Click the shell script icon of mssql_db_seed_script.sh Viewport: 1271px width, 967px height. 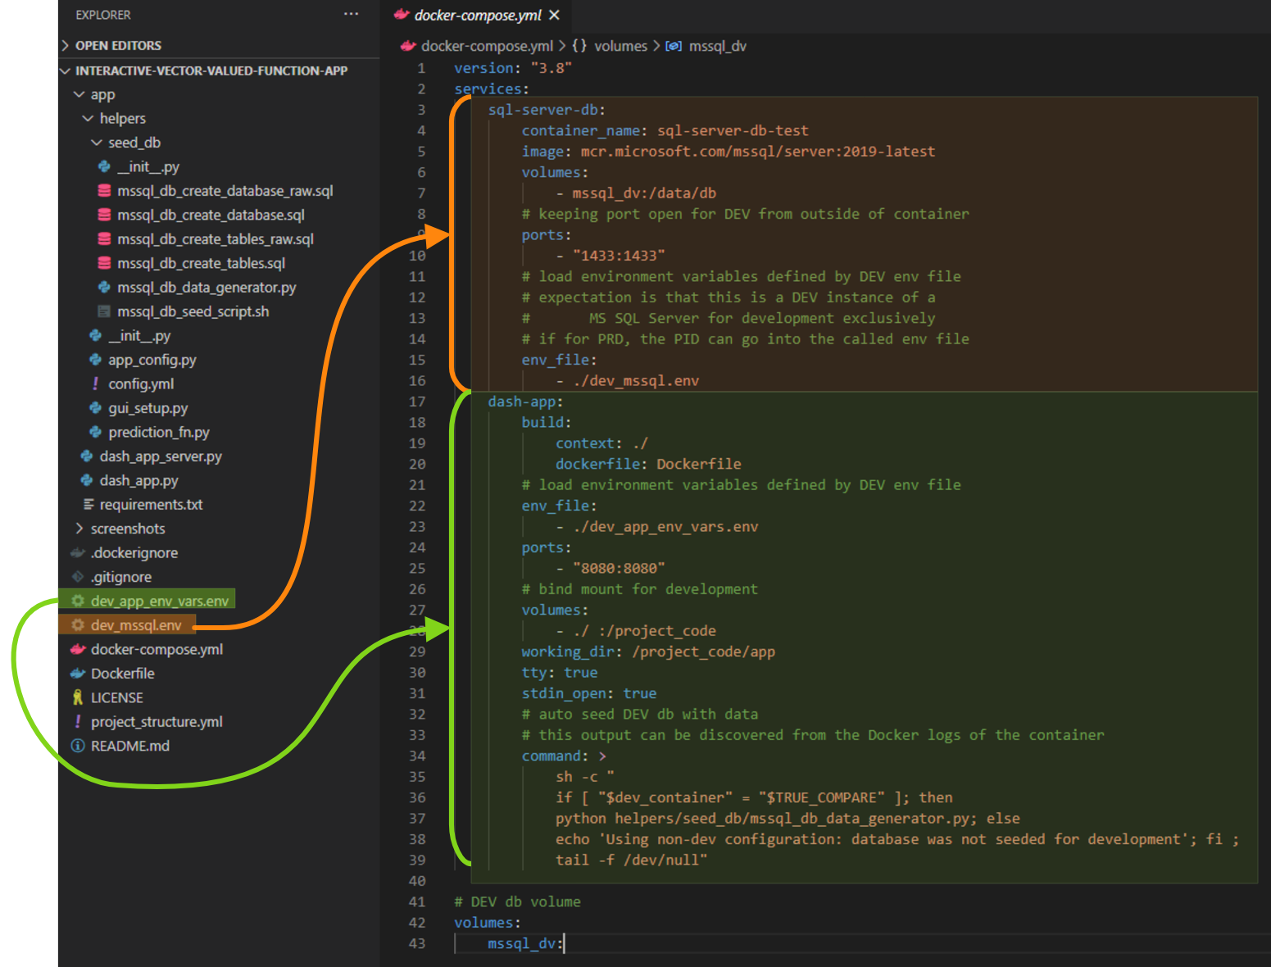point(104,311)
